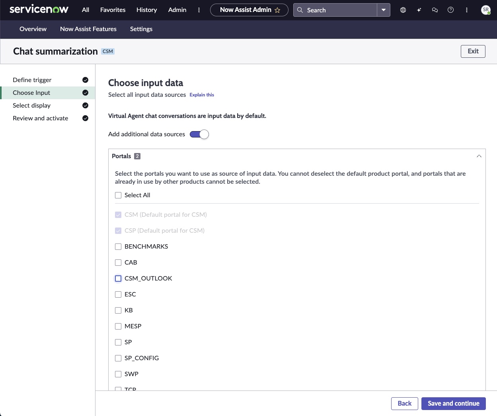Click Select display completed checkmark icon

[85, 106]
